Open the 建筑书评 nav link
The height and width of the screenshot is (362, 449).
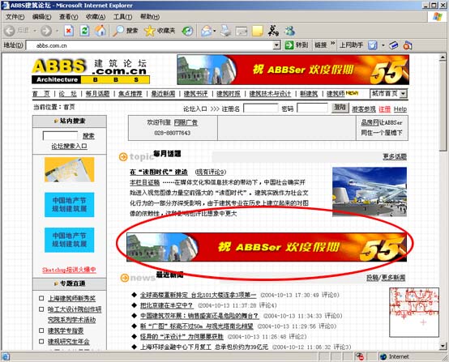[x=195, y=94]
